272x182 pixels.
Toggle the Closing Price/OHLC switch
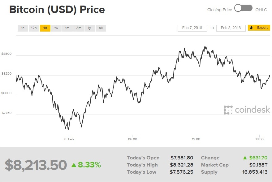[x=243, y=9]
